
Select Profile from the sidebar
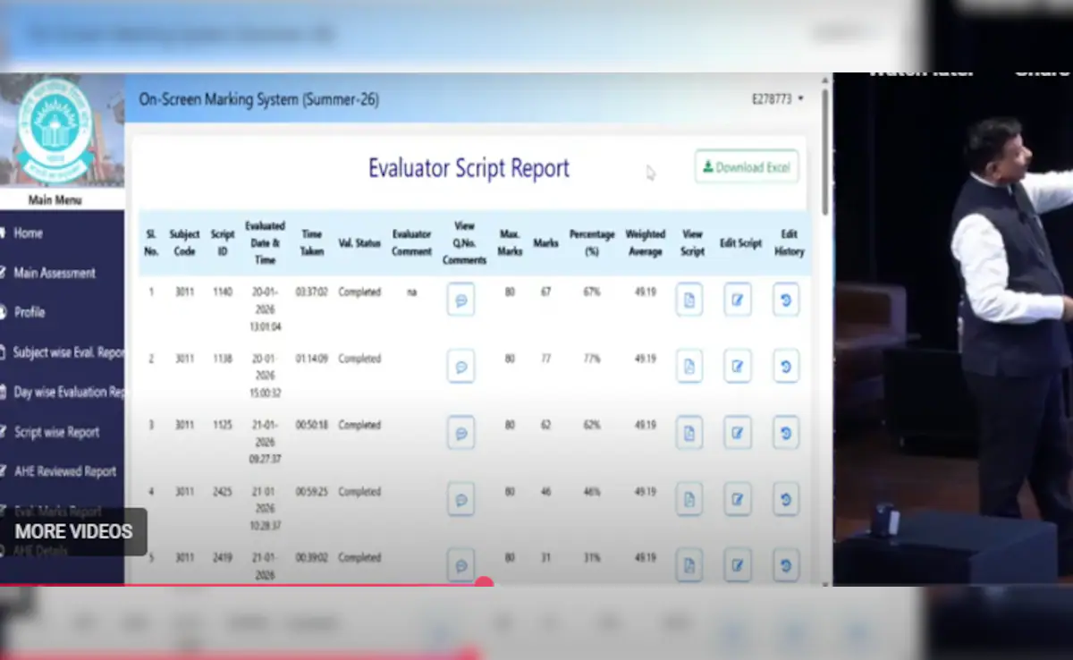[29, 312]
